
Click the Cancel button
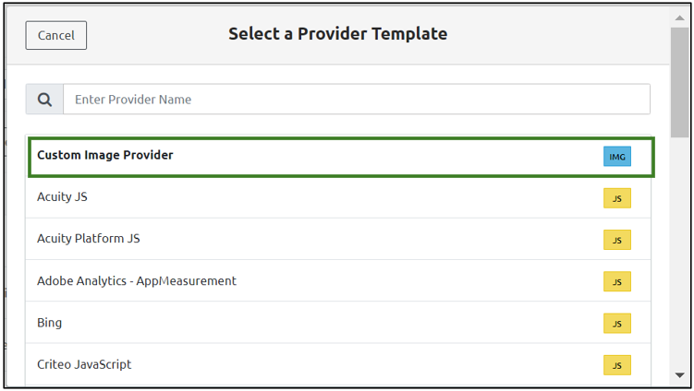56,35
